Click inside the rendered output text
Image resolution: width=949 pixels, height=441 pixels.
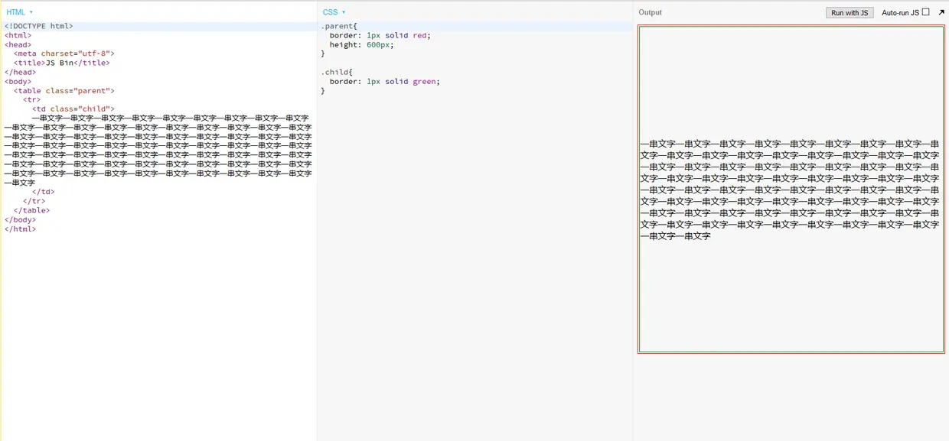(x=788, y=190)
